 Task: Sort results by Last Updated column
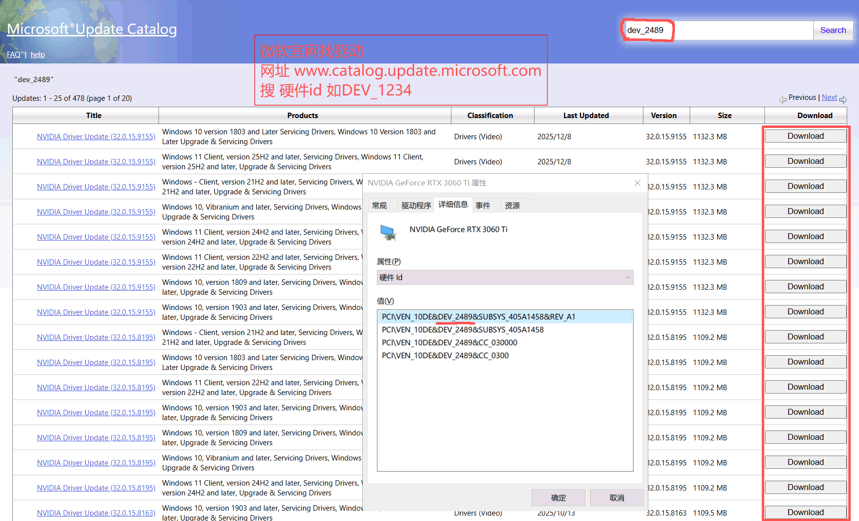(586, 116)
